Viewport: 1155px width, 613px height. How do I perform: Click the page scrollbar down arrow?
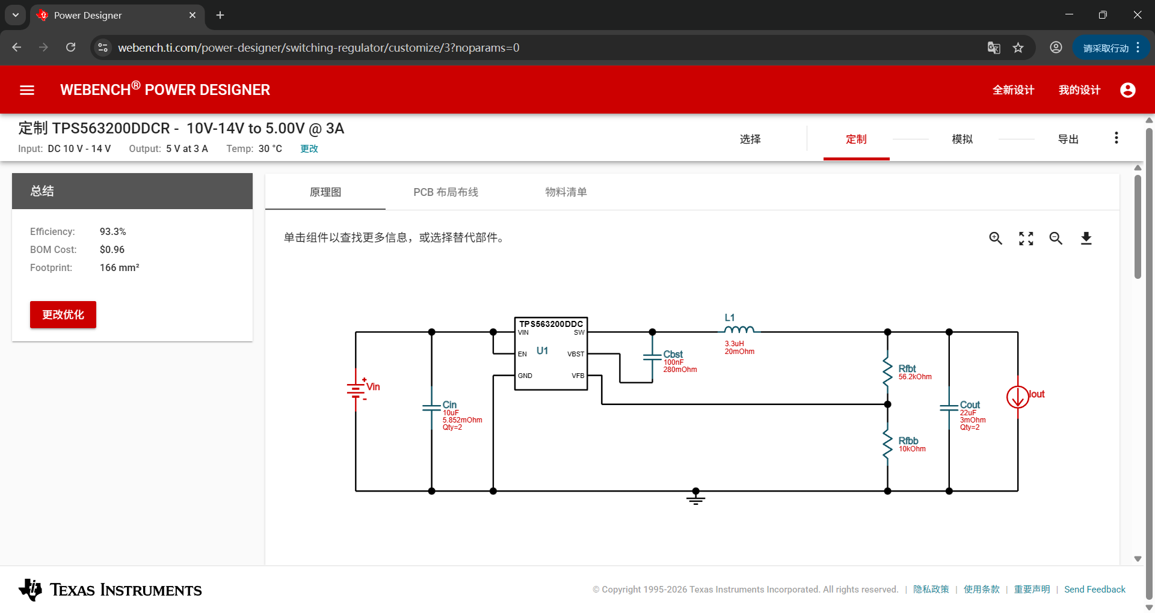[1149, 607]
